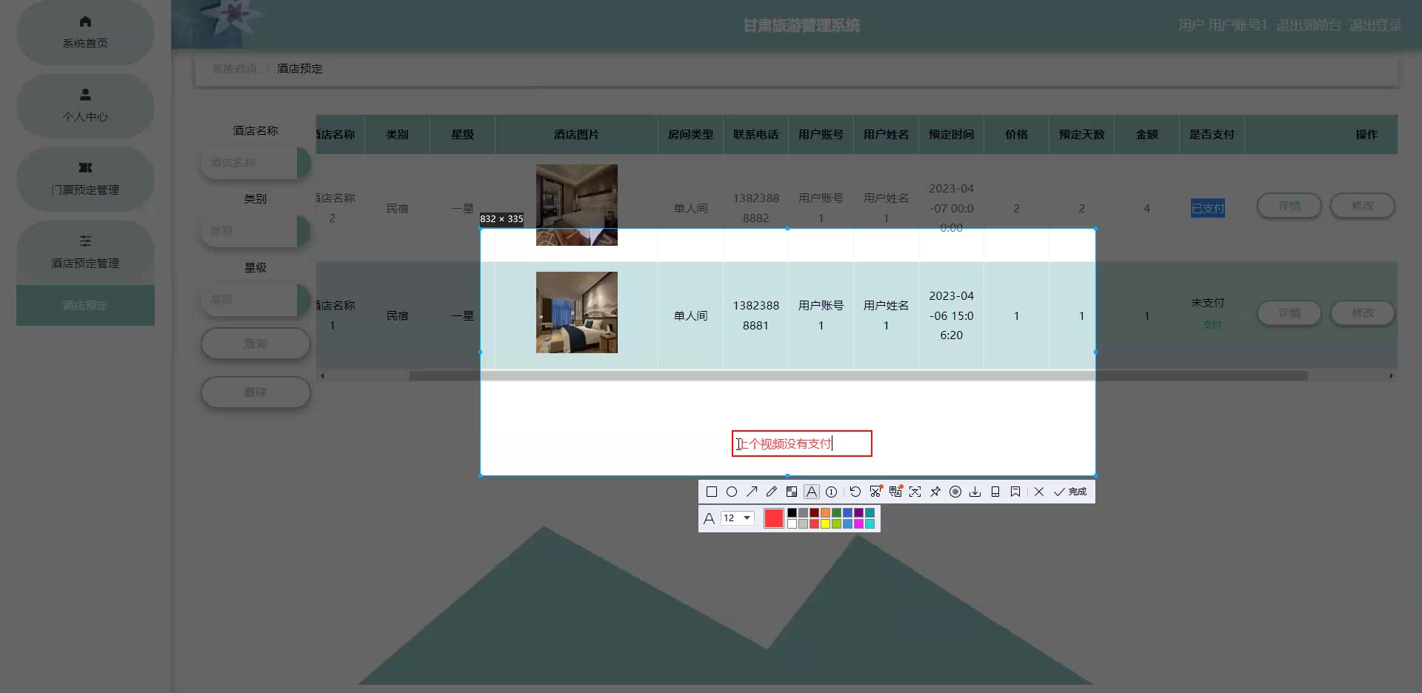Select the arrow annotation tool

tap(752, 492)
